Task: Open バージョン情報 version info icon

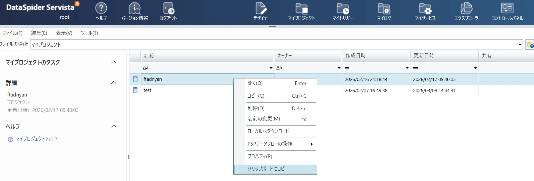Action: tap(135, 8)
